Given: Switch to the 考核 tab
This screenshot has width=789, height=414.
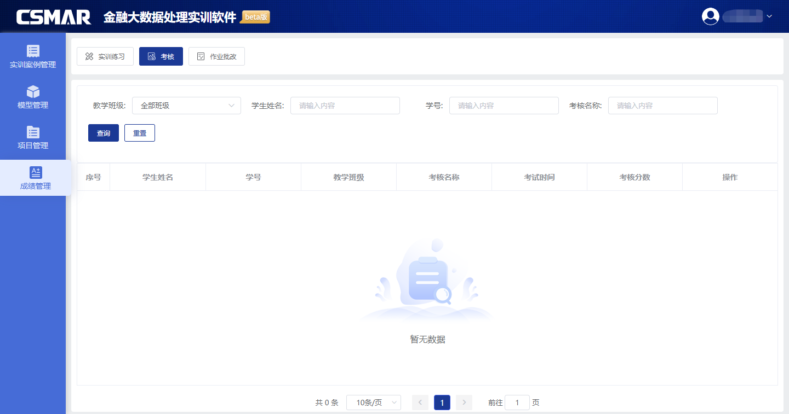Looking at the screenshot, I should (161, 56).
